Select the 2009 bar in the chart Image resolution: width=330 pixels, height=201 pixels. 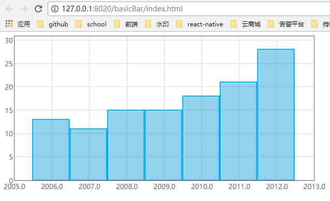point(163,145)
